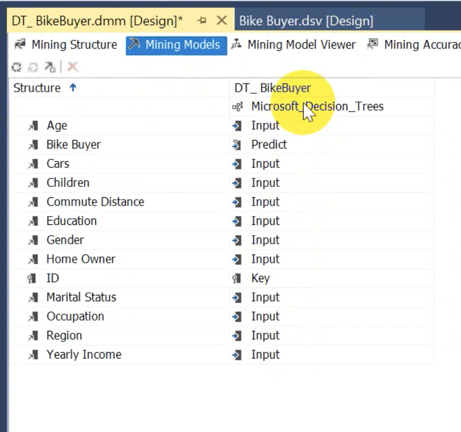Click the Home Owner column icon
This screenshot has width=461, height=432.
point(33,259)
